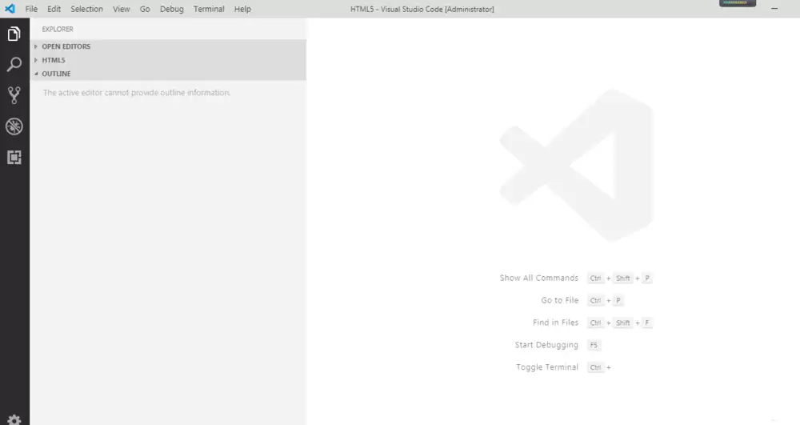Click the Manage gear icon

[x=14, y=418]
